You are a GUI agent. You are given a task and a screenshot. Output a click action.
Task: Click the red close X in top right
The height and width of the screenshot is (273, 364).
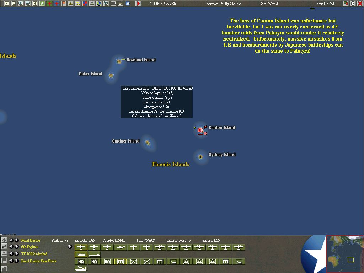coord(360,4)
